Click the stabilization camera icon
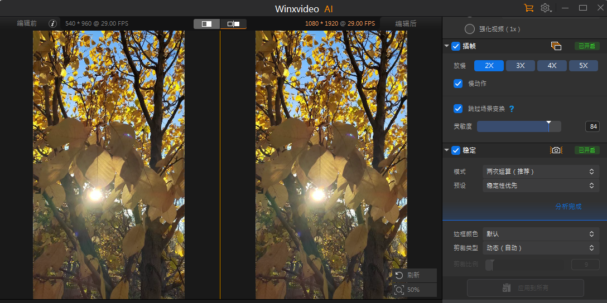Viewport: 607px width, 303px height. 556,150
